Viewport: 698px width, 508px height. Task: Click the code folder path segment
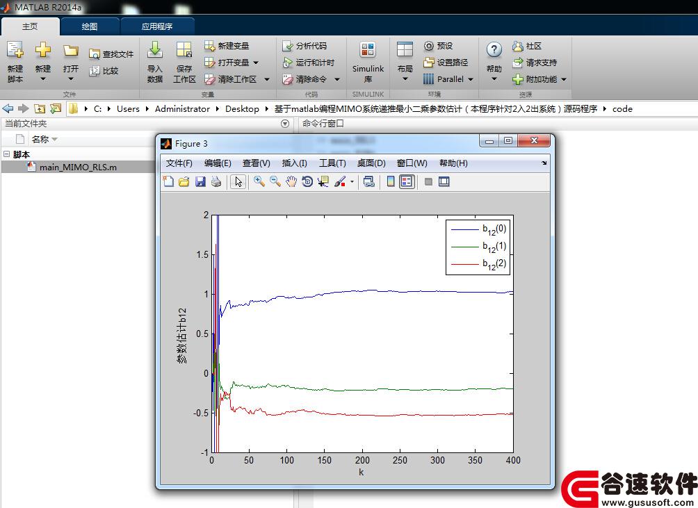tap(622, 109)
